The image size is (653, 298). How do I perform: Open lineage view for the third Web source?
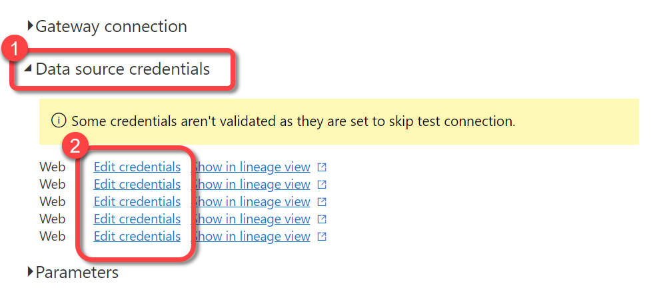253,201
